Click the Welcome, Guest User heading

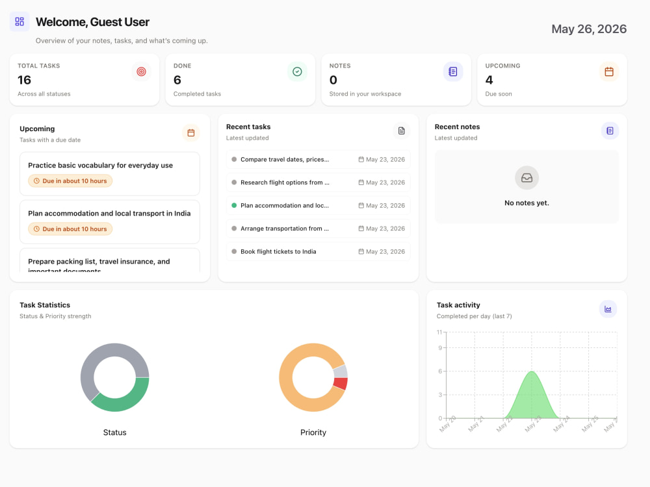tap(92, 22)
